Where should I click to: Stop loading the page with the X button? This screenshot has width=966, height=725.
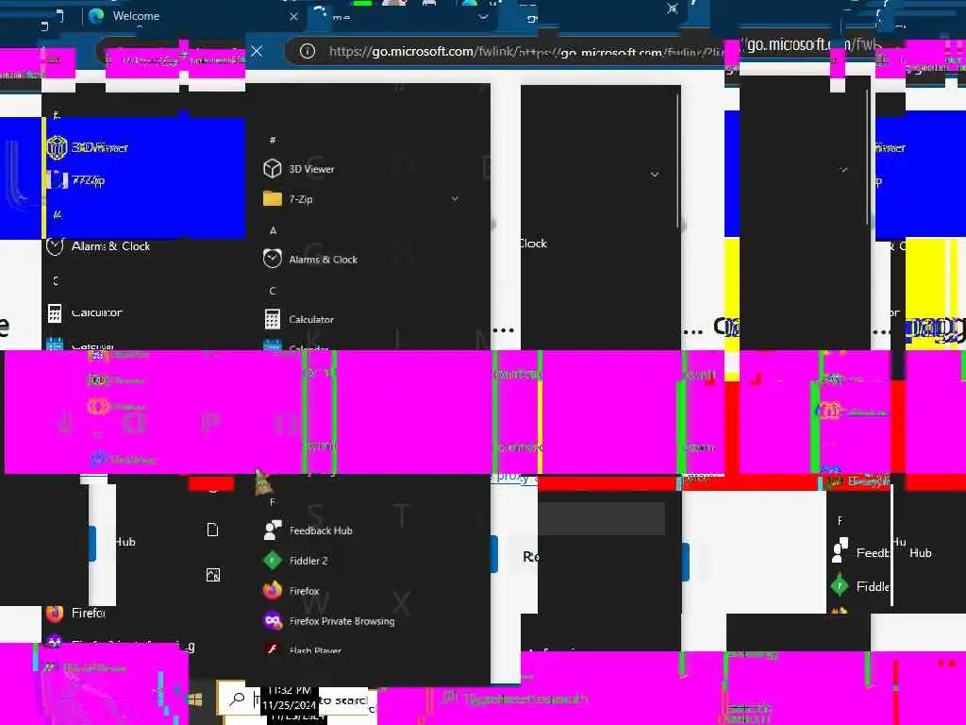257,51
